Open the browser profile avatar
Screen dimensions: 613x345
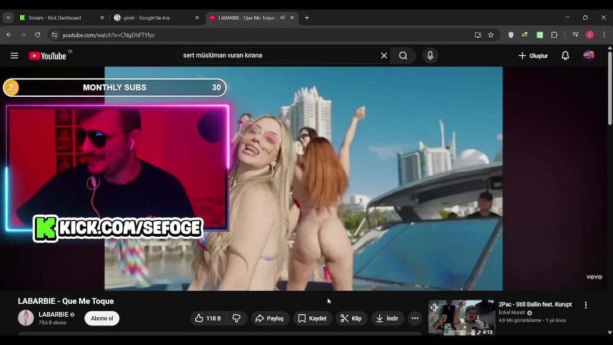(590, 35)
